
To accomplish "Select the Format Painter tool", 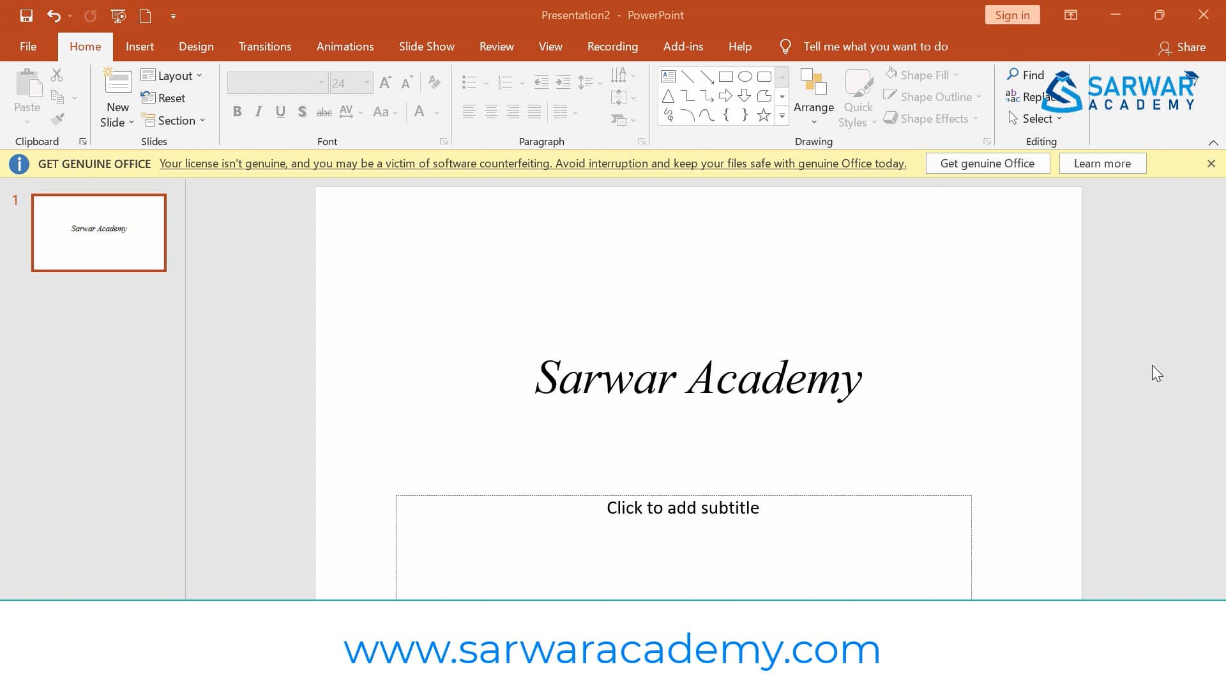I will pyautogui.click(x=57, y=119).
